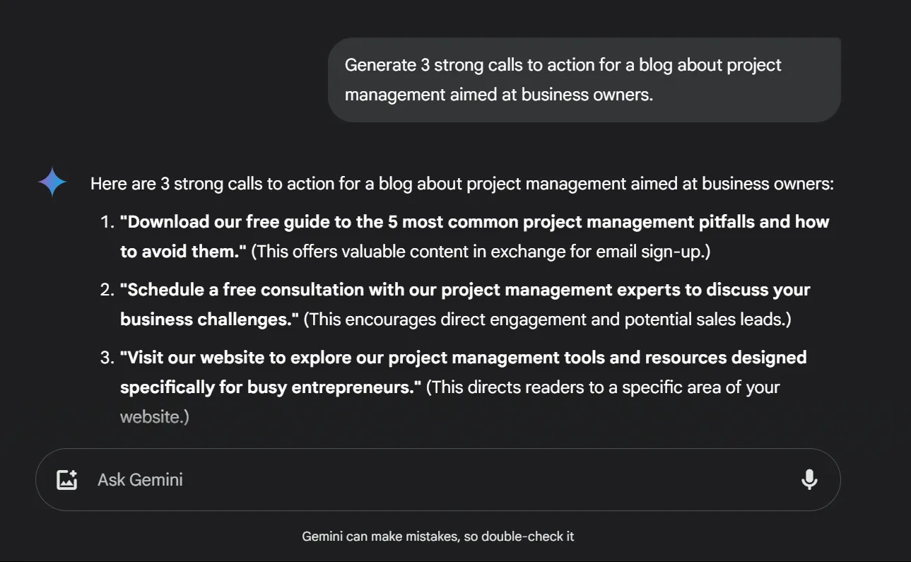Select the user prompt bubble about calls to action

point(584,79)
